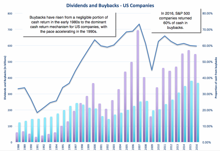Click the blue line's dip at 2009
Image resolution: width=220 pixels, height=151 pixels.
151,70
